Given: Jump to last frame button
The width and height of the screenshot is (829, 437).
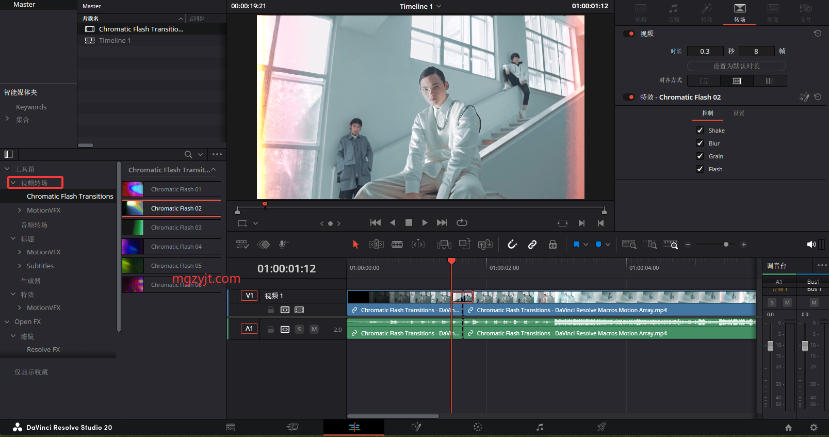Looking at the screenshot, I should [442, 223].
